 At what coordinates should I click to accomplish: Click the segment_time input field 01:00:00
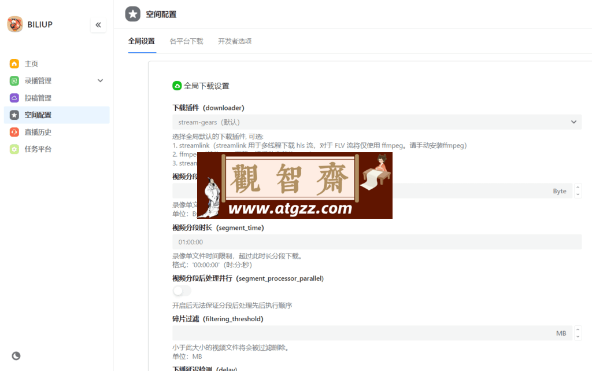(x=377, y=242)
